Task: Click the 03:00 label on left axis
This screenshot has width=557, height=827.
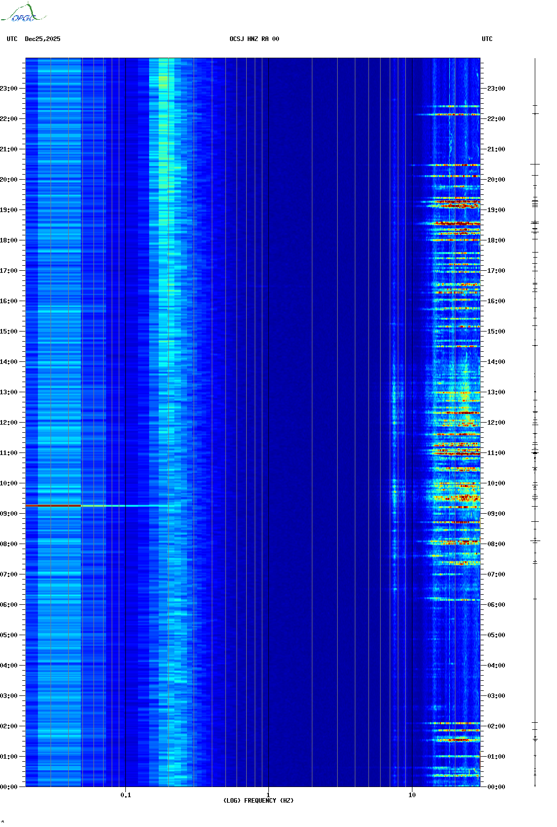Action: 9,696
